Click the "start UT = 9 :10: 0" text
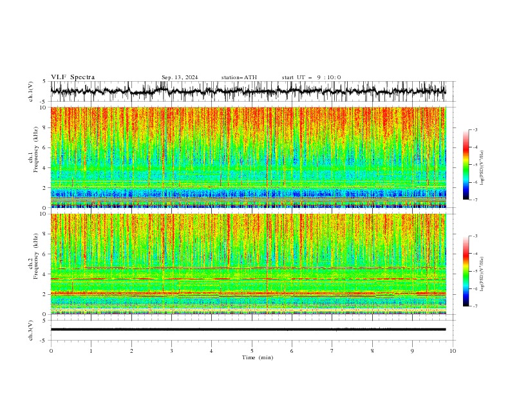Image resolution: width=510 pixels, height=394 pixels. point(311,77)
